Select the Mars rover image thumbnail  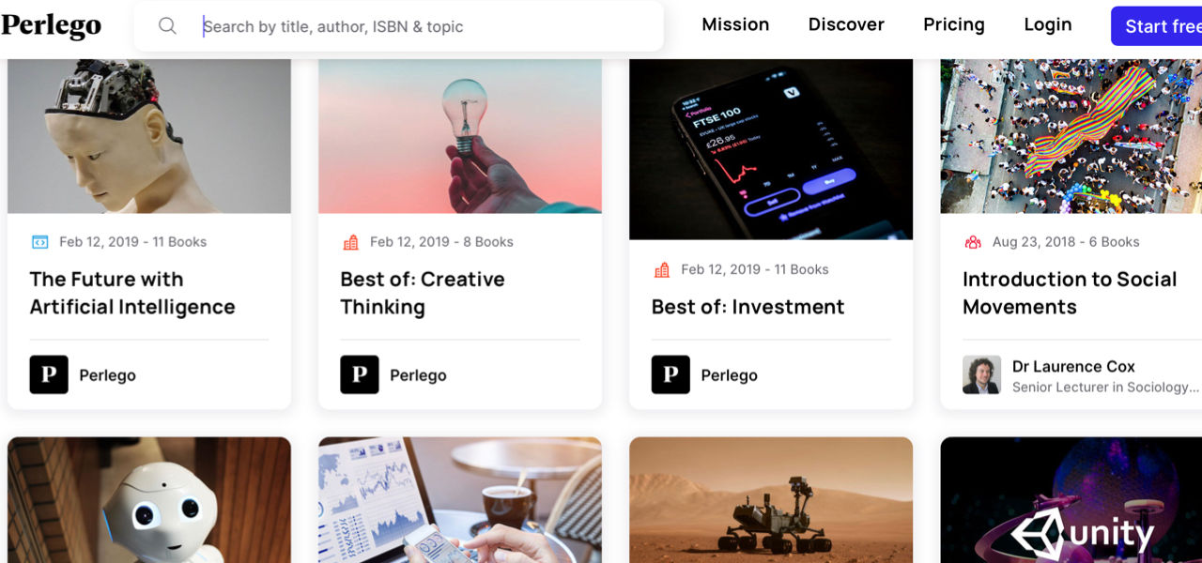coord(771,500)
